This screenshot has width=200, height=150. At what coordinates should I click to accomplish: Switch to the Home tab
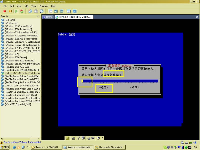point(48,17)
